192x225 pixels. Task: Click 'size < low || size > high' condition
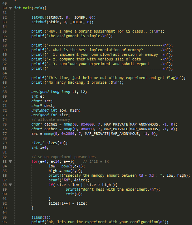[84, 185]
